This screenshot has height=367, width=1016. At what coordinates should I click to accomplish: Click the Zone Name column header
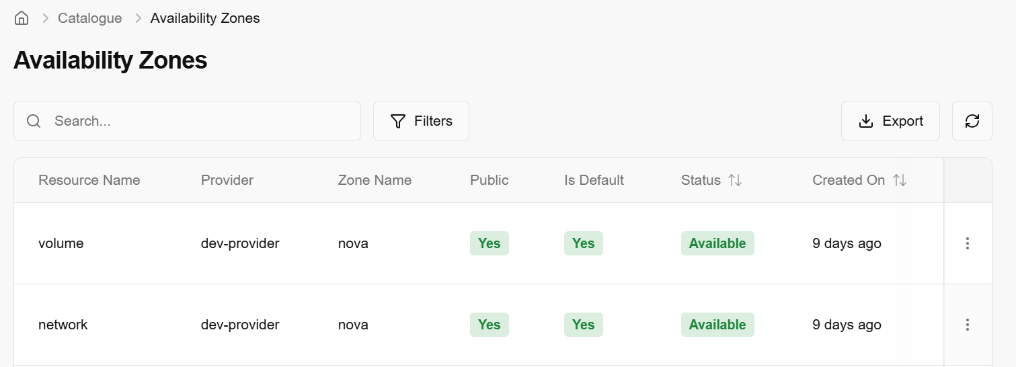[x=375, y=180]
